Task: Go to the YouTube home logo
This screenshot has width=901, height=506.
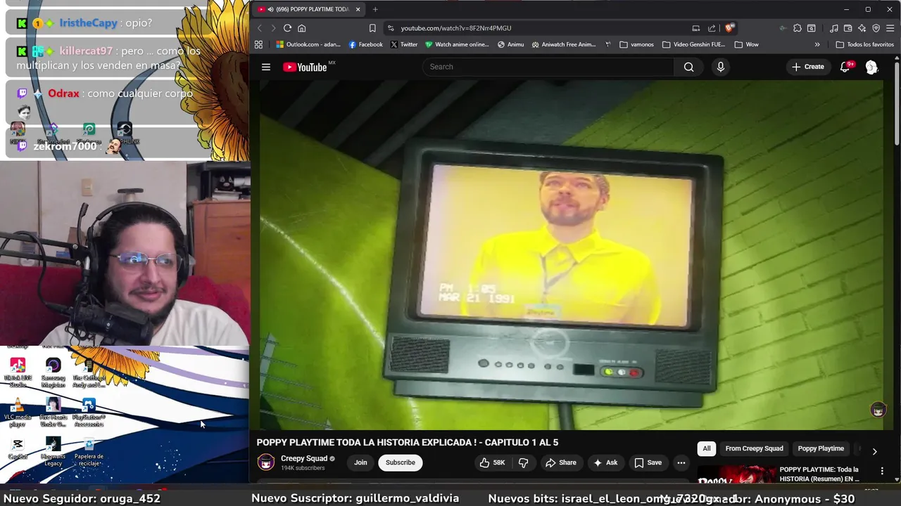Action: 305,67
